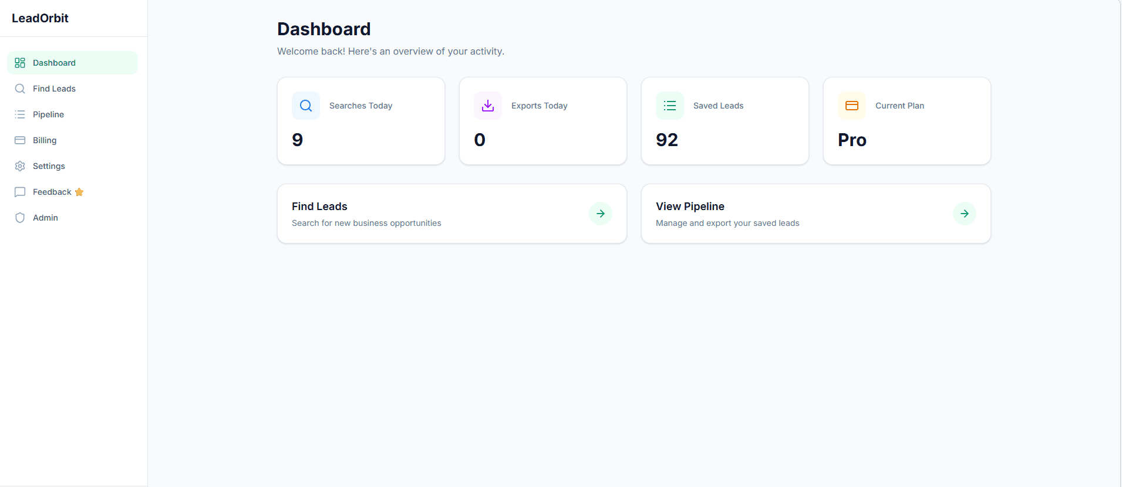Click the Exports Today download icon
The width and height of the screenshot is (1122, 487).
pyautogui.click(x=488, y=106)
